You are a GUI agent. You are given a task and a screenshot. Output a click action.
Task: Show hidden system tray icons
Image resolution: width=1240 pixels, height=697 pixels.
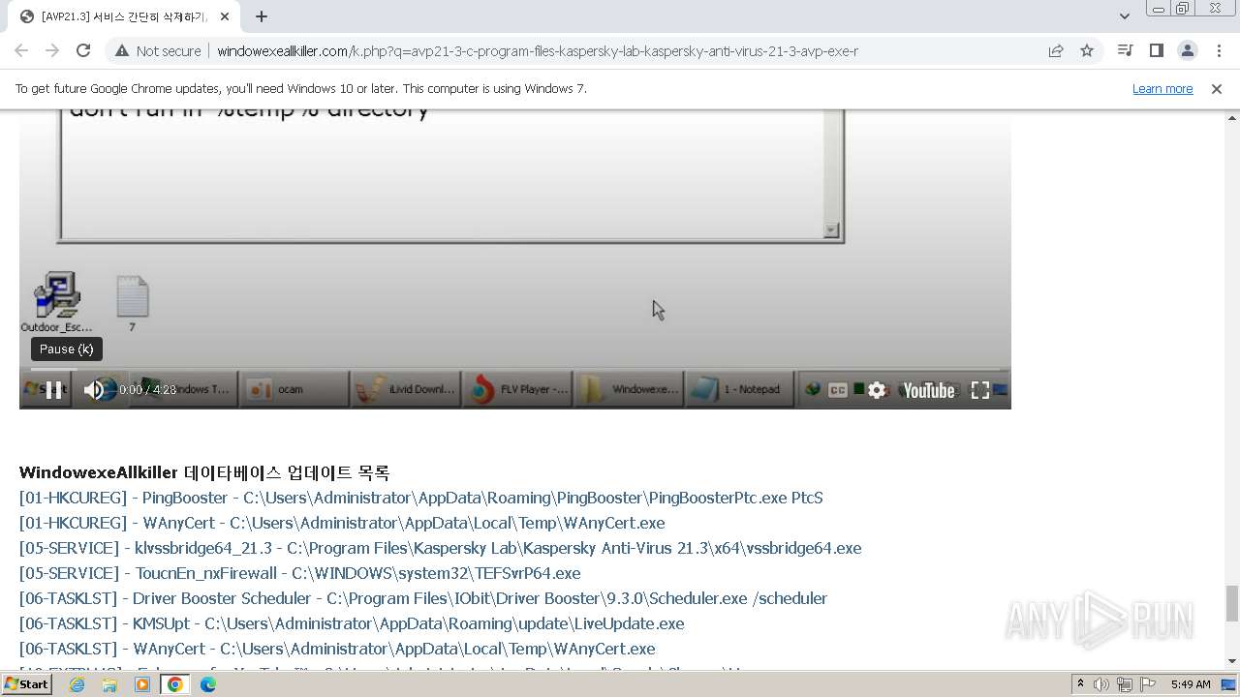point(1081,684)
